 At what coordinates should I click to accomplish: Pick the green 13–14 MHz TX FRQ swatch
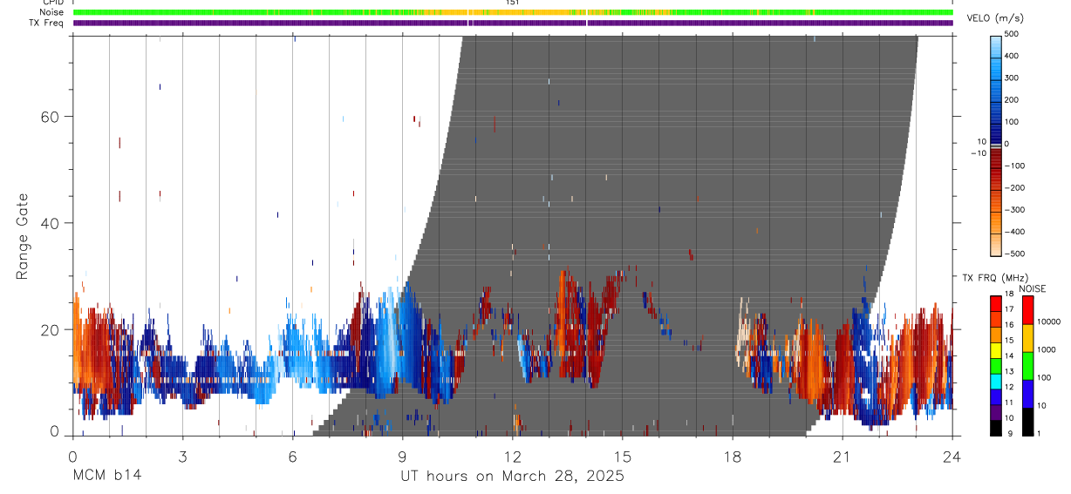pyautogui.click(x=996, y=365)
